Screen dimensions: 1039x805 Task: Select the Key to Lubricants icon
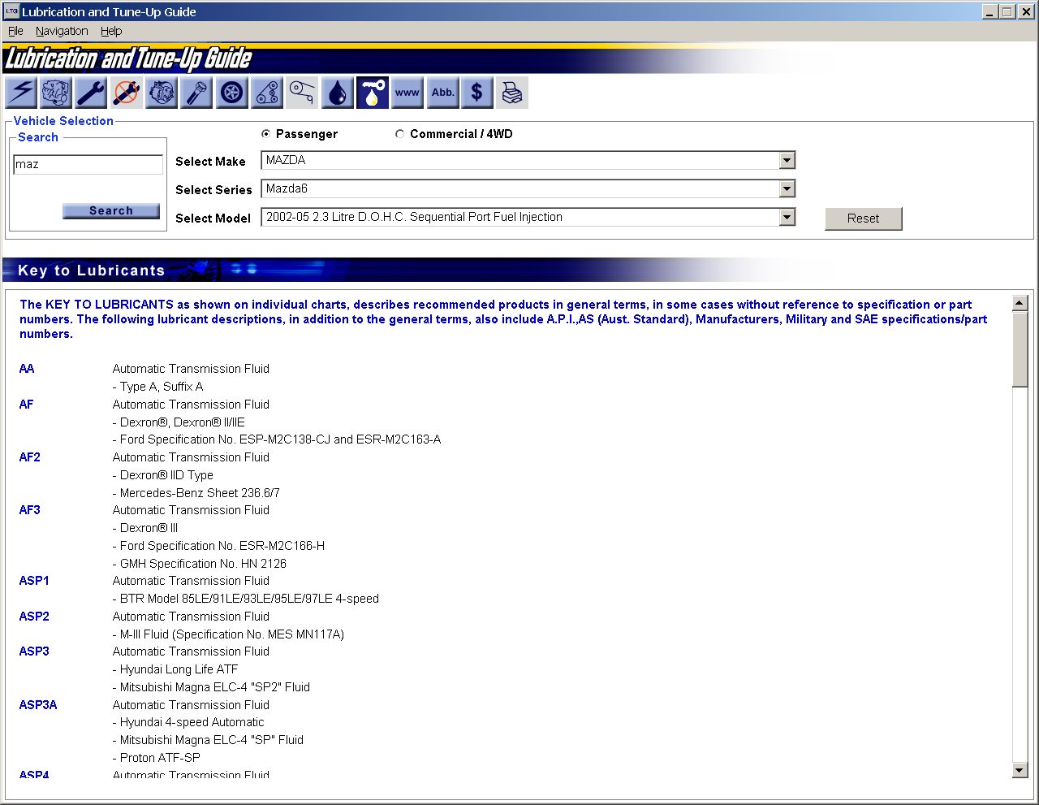pyautogui.click(x=373, y=93)
